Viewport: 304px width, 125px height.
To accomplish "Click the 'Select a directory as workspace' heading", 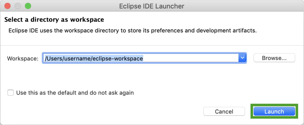I will point(54,20).
